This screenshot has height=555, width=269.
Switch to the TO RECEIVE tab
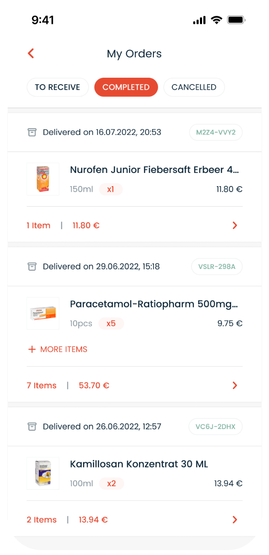tap(58, 87)
